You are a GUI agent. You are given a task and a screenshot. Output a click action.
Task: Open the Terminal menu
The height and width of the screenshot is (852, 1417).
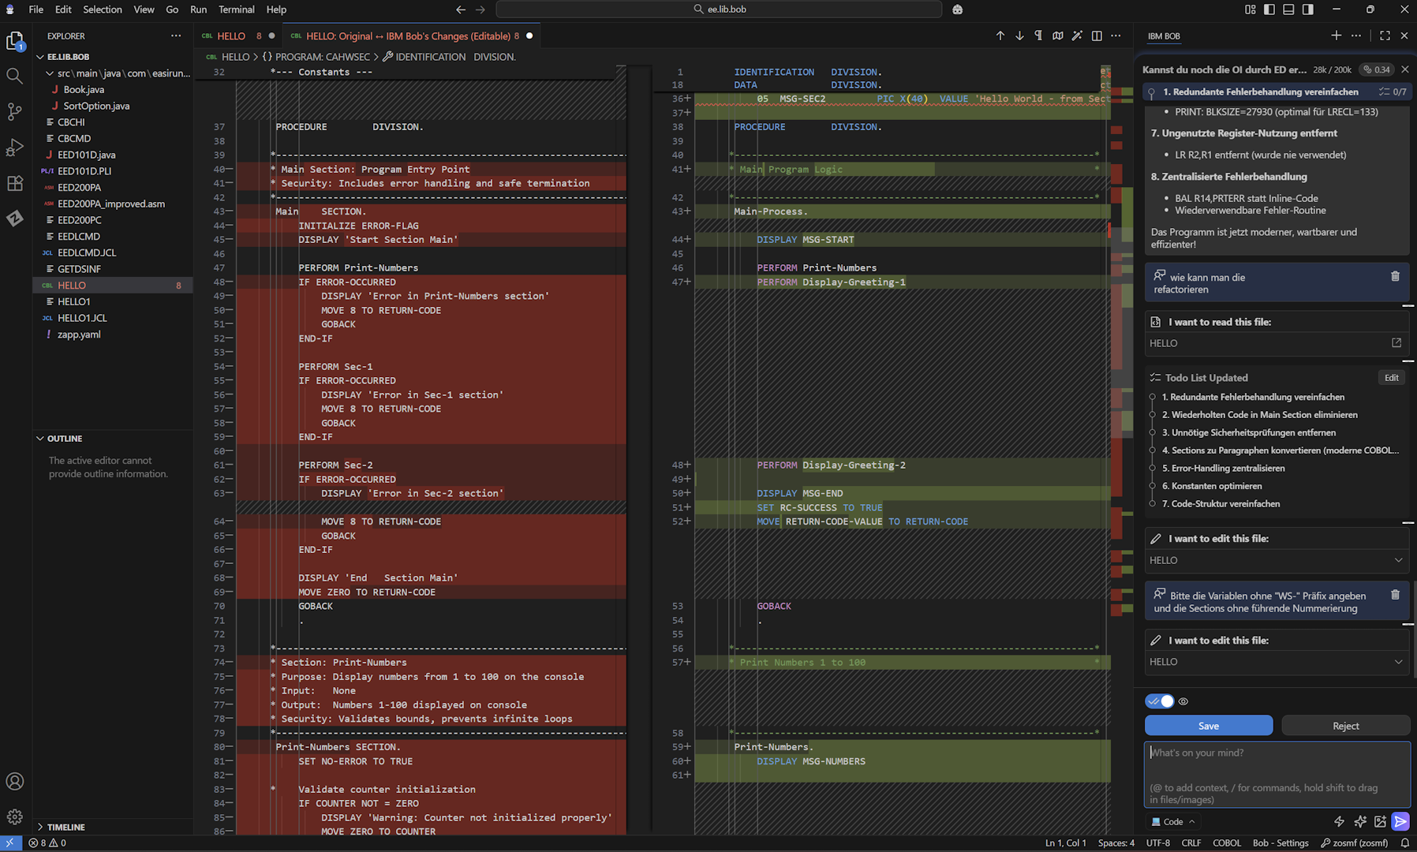236,9
